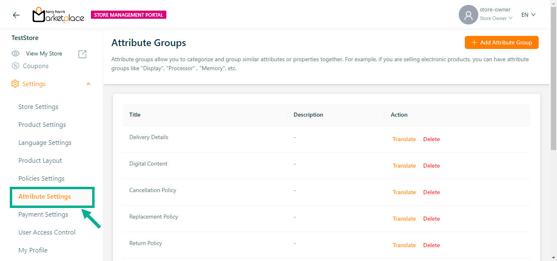The width and height of the screenshot is (557, 261).
Task: Click Add Attribute Group button
Action: click(x=502, y=42)
